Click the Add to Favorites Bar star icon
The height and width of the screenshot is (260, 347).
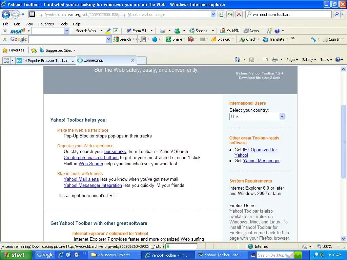click(34, 50)
